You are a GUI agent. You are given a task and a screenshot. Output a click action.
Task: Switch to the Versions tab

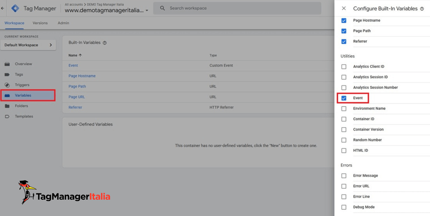coord(40,23)
